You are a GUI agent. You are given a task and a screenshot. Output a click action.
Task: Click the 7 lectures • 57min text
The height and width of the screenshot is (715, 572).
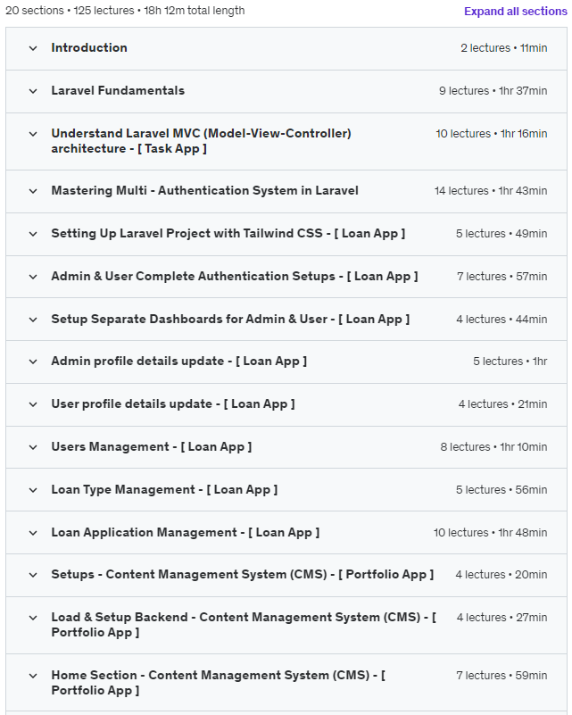tap(502, 277)
